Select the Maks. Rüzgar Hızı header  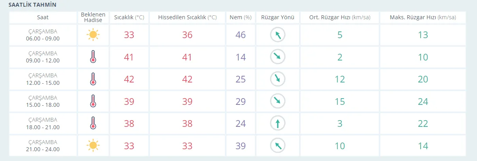(x=423, y=18)
